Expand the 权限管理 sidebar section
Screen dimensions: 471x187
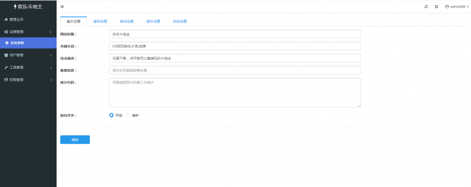[28, 79]
